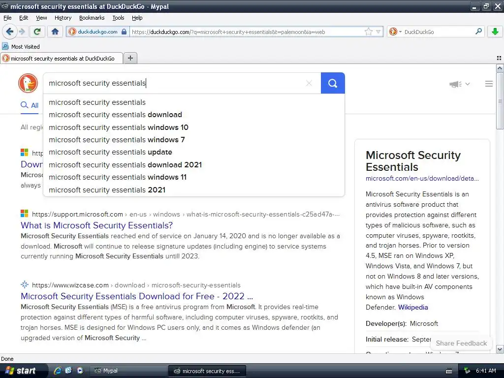This screenshot has width=504, height=378.
Task: Go to the browser Home page
Action: click(55, 31)
